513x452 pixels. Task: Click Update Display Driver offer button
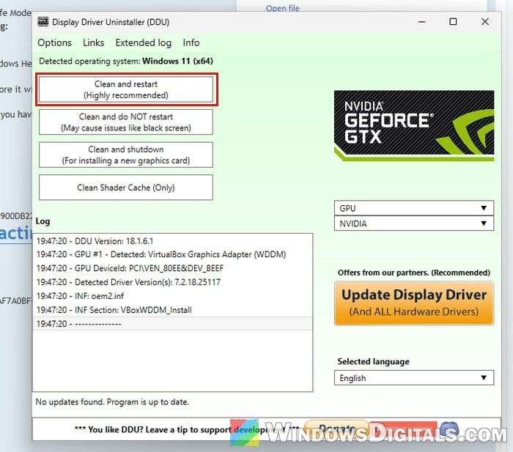click(x=414, y=303)
